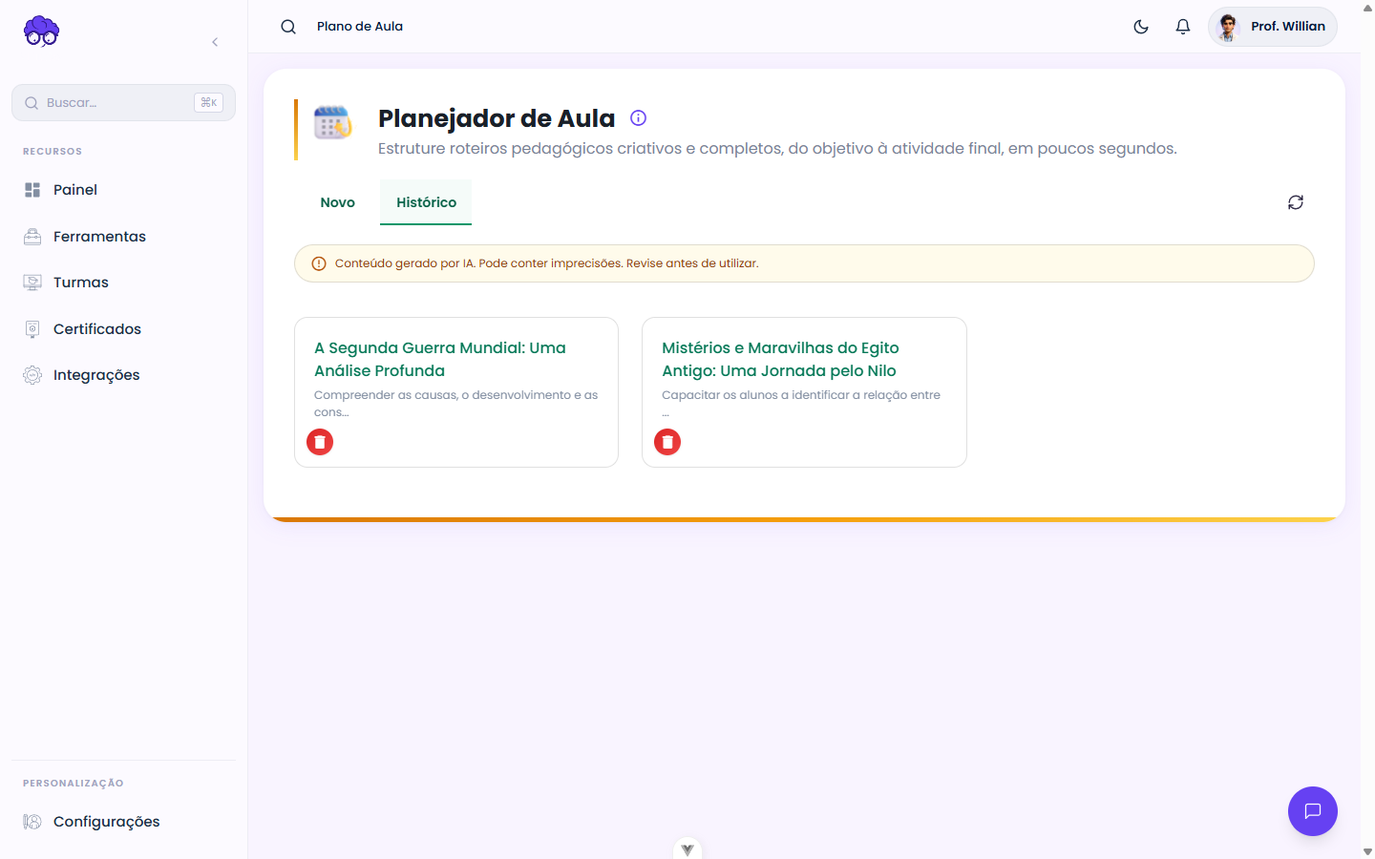Open the chat support floating button
Image resolution: width=1375 pixels, height=859 pixels.
coord(1313,811)
